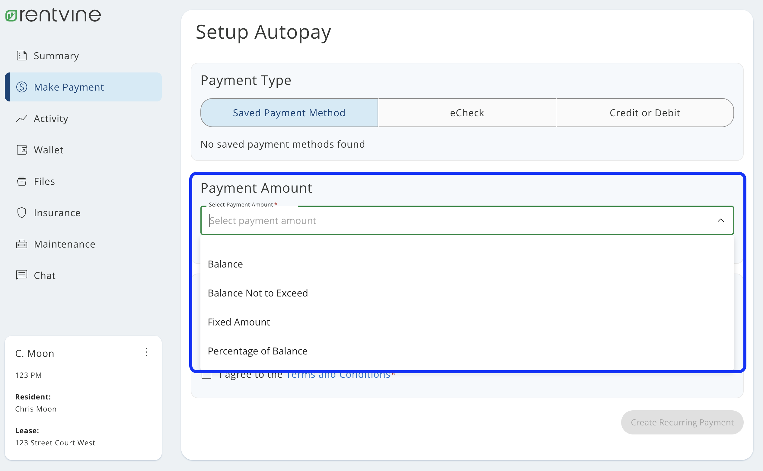The image size is (763, 471).
Task: Open the three-dot menu on C. Moon card
Action: [x=147, y=352]
